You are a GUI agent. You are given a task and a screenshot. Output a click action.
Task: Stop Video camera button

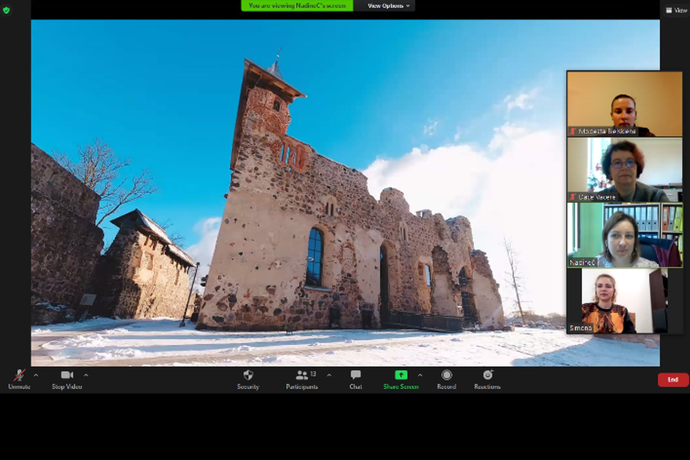coord(67,379)
